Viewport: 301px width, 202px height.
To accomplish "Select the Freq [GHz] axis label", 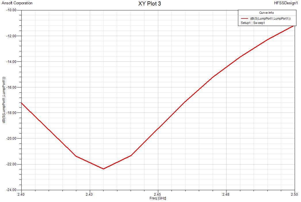I will coord(158,198).
